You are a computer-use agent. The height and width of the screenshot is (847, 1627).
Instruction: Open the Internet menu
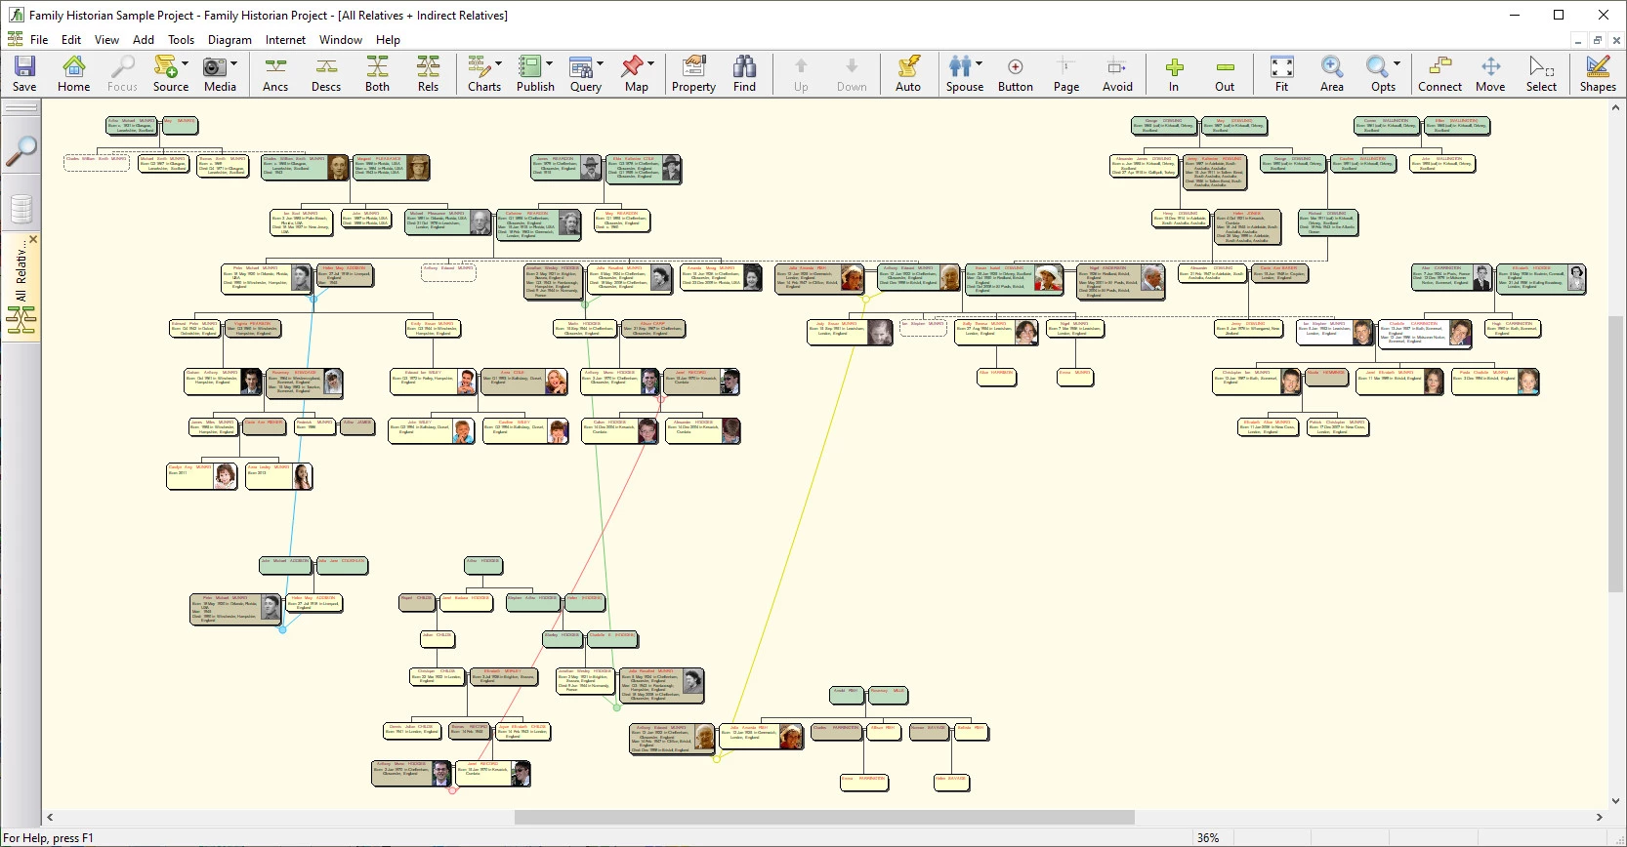285,40
